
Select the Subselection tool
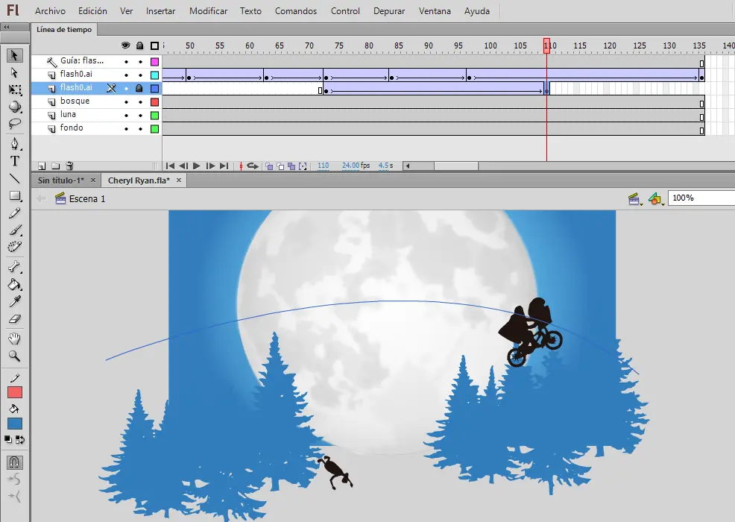14,72
